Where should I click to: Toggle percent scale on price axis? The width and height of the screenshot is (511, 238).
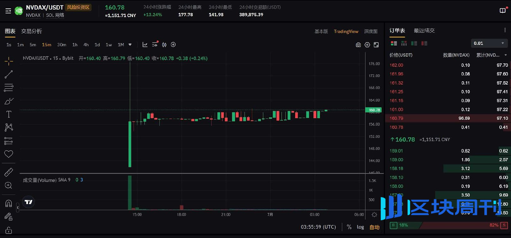tap(349, 227)
